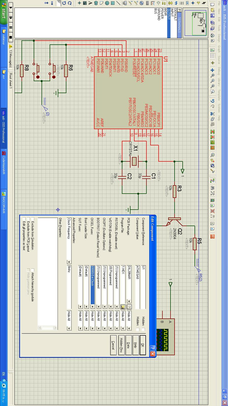This screenshot has width=228, height=406.
Task: Browse for program file folder icon
Action: tap(123, 307)
